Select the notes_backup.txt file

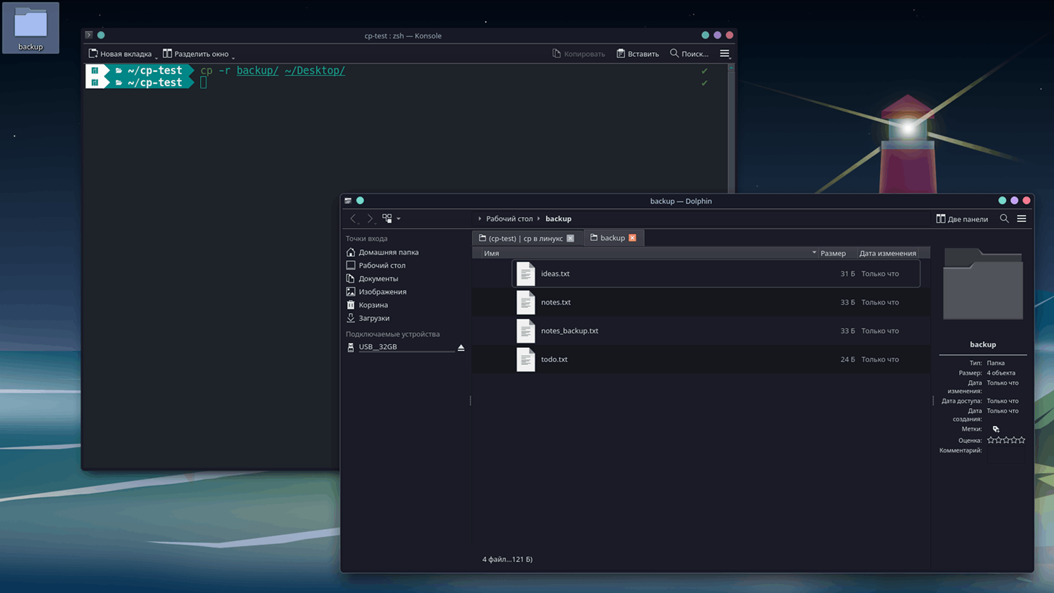point(569,331)
